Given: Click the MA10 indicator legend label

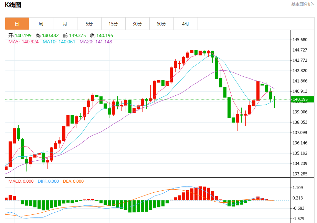Looking at the screenshot, I should [59, 42].
